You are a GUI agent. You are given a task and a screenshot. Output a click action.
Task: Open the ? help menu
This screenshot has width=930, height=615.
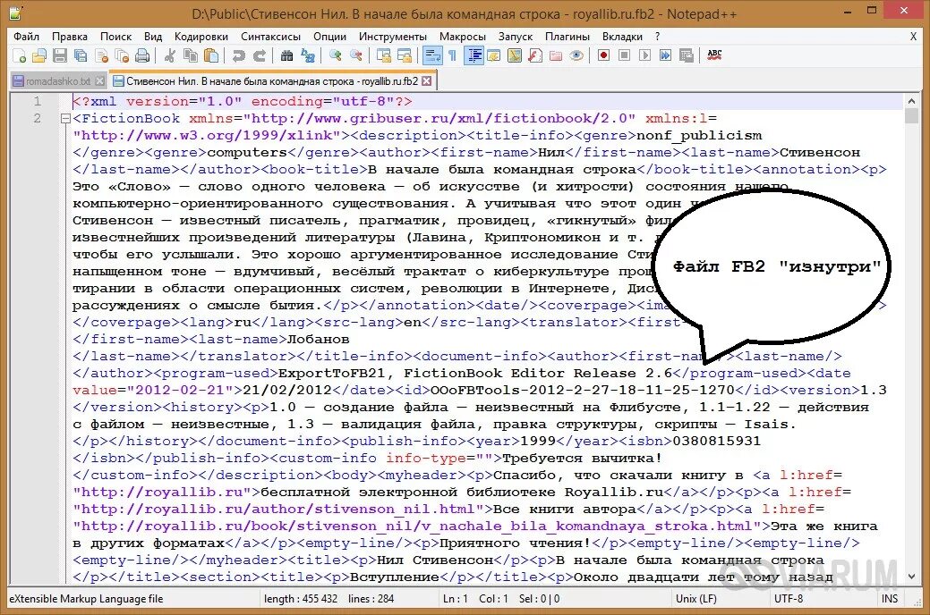coord(657,36)
